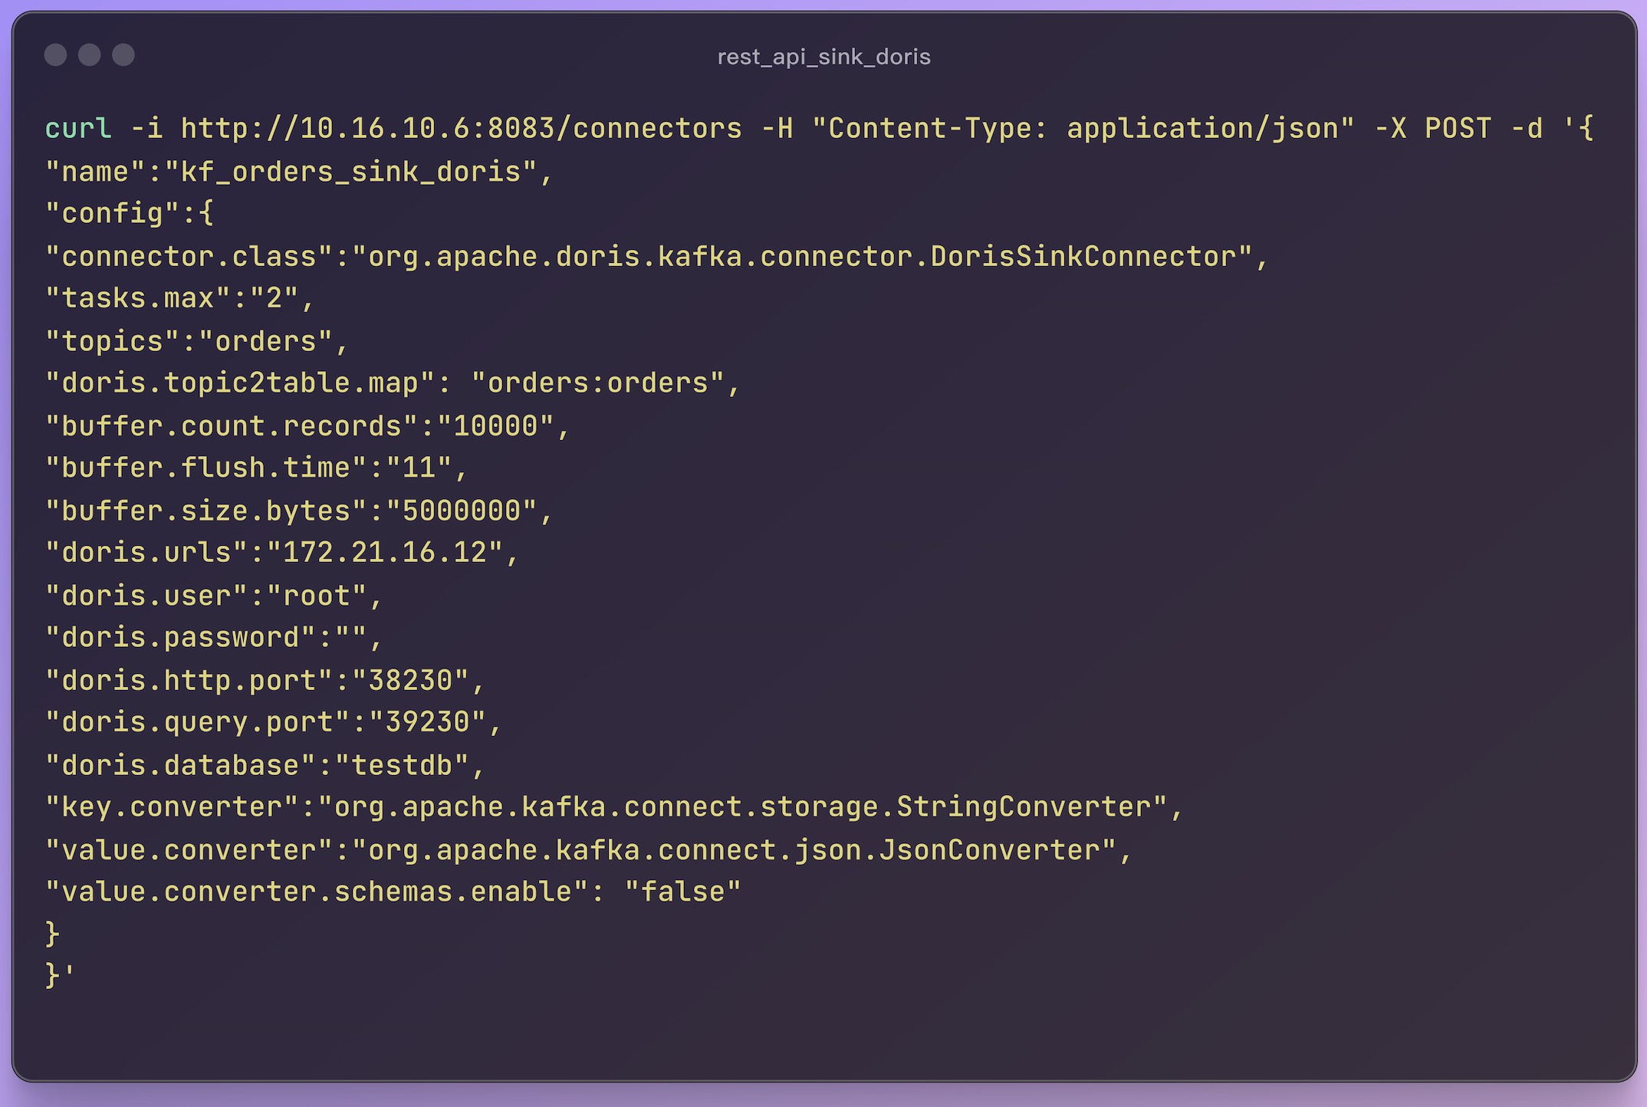Viewport: 1647px width, 1107px height.
Task: Click the "doris.password" line
Action: click(213, 637)
